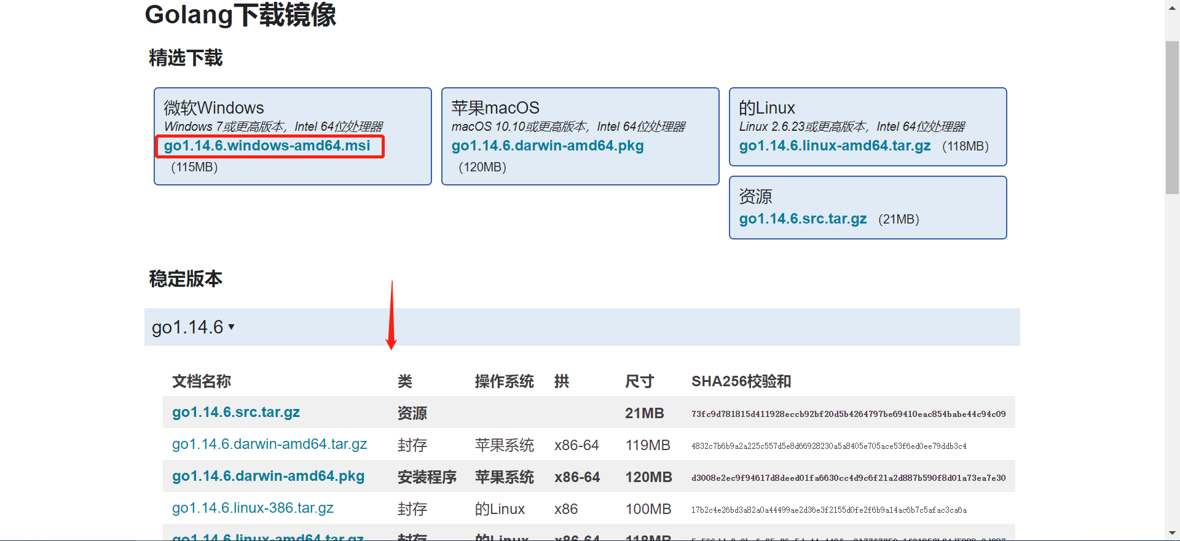This screenshot has height=541, width=1180.
Task: Select the 的Linux box title
Action: [x=767, y=108]
